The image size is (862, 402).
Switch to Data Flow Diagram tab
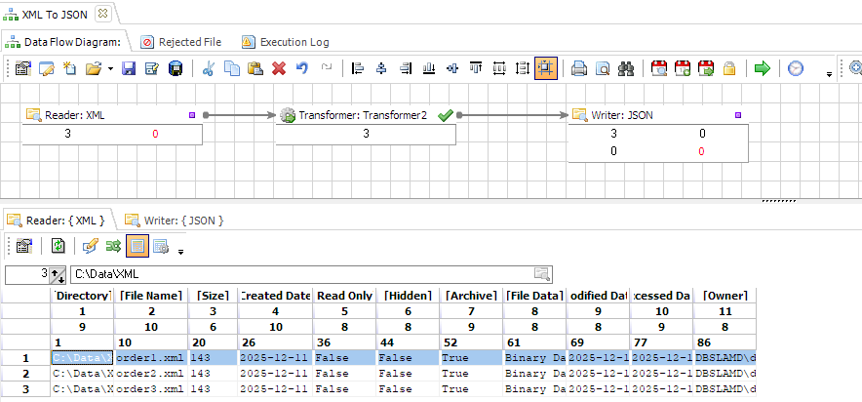click(65, 42)
